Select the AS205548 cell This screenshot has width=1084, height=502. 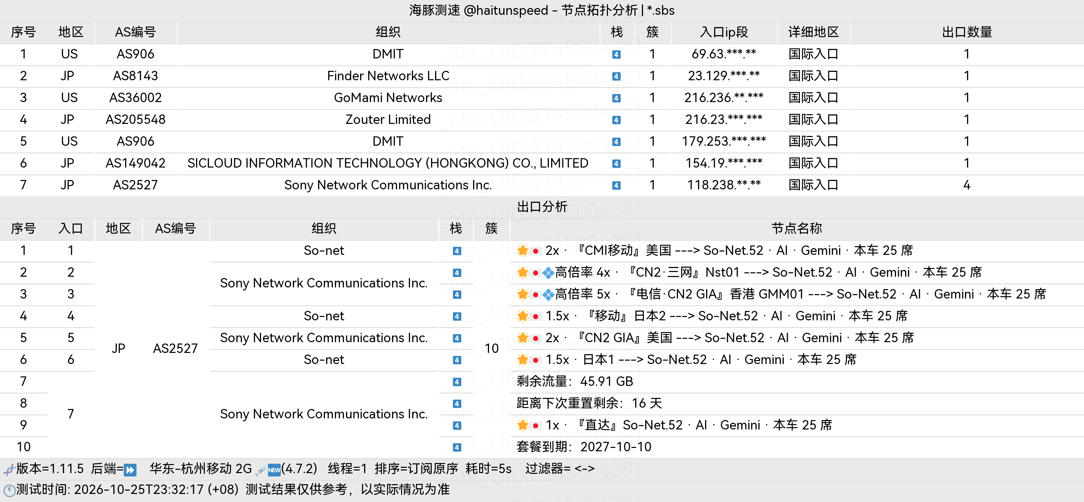point(135,119)
